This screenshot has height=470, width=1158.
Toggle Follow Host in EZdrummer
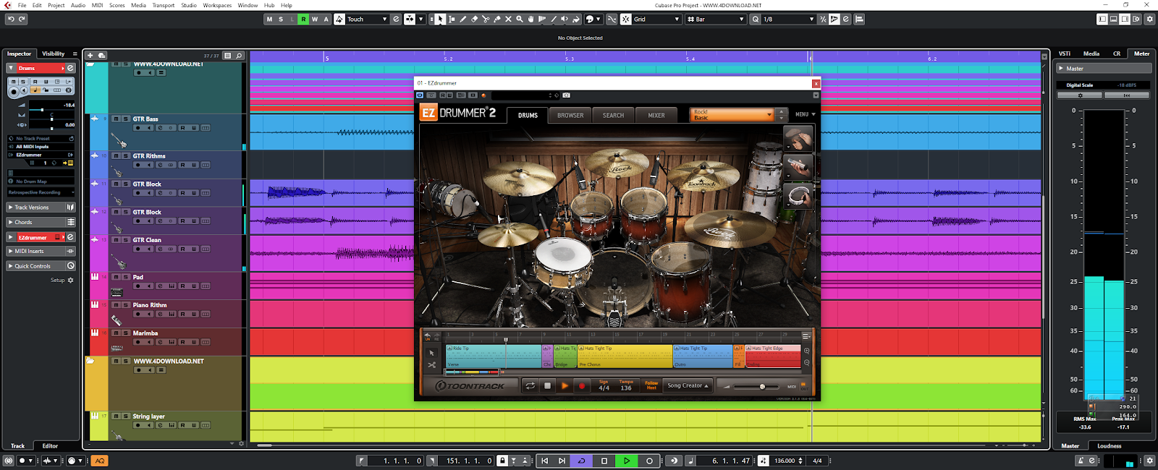point(651,385)
